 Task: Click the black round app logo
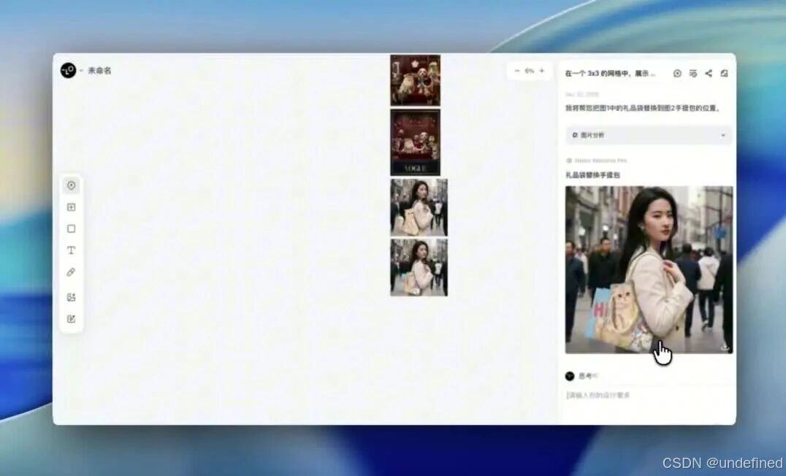pos(68,70)
